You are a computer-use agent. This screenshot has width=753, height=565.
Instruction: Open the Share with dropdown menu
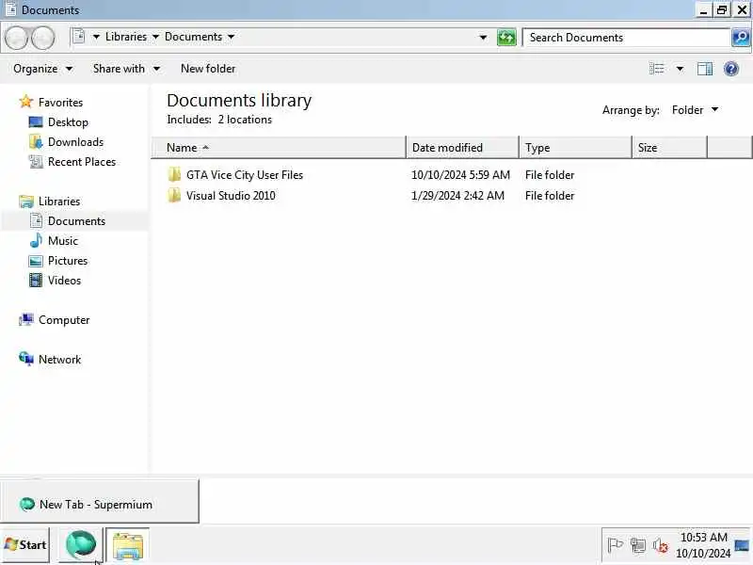(x=126, y=69)
